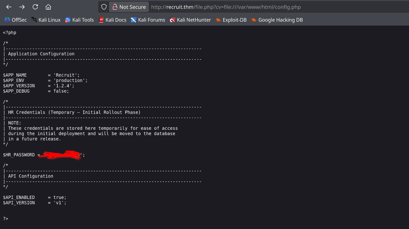409x229 pixels.
Task: Click 'in a future release.' comment line
Action: click(x=35, y=139)
